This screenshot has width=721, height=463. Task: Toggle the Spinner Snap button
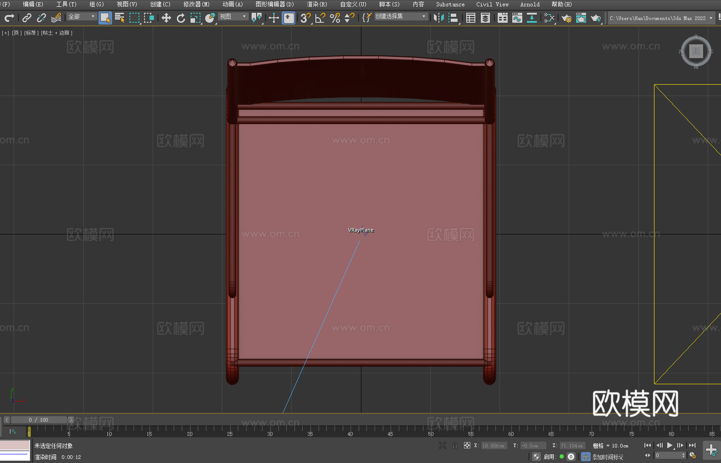[x=350, y=18]
